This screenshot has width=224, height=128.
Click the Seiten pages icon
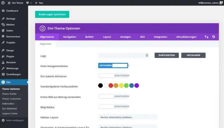click(3, 31)
